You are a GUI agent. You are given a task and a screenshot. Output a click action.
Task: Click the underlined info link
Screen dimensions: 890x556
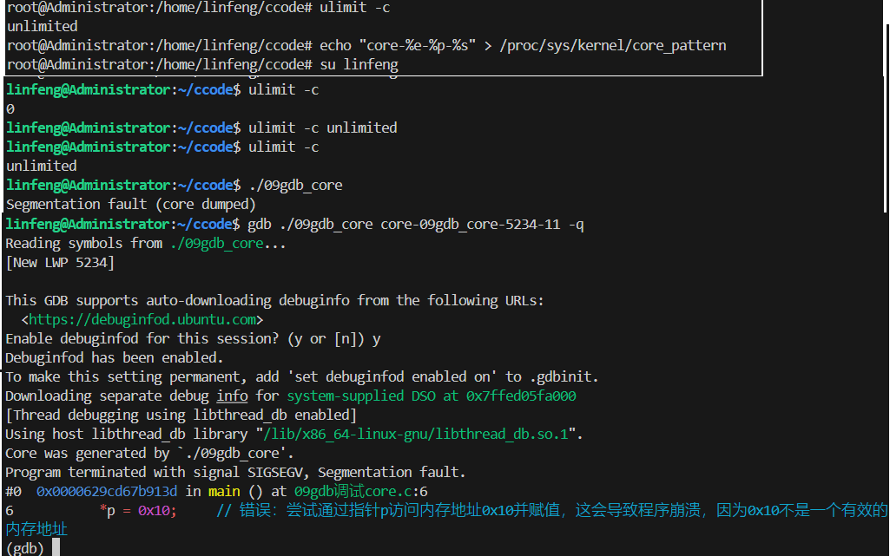click(x=231, y=396)
